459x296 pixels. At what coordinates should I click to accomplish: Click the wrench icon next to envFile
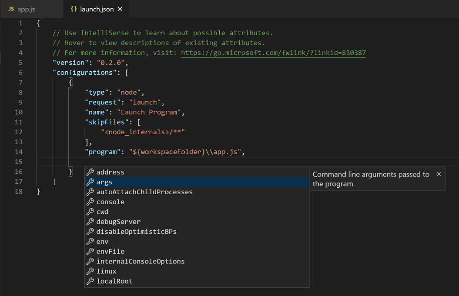[90, 251]
